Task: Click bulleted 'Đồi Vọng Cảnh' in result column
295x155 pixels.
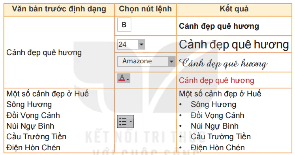Action: (x=218, y=115)
